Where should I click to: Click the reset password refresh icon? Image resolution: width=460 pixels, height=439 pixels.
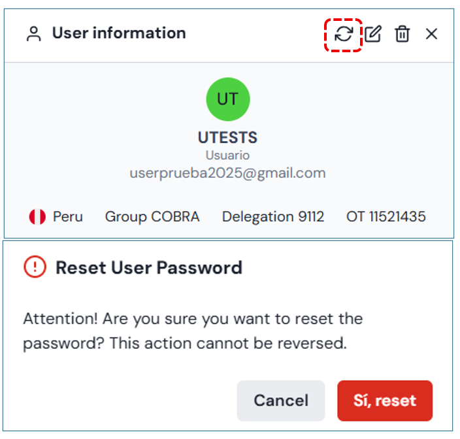pos(344,34)
